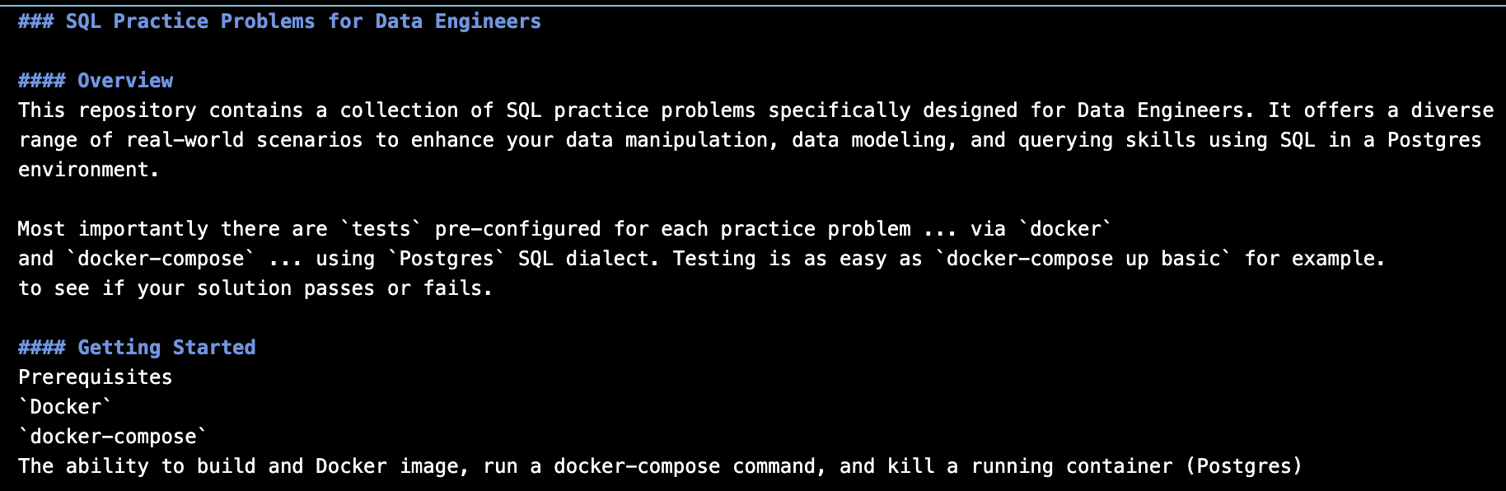1506x491 pixels.
Task: Click the `Docker` prerequisite line
Action: click(x=65, y=407)
